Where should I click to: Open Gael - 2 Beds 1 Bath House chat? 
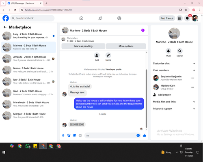[28, 93]
